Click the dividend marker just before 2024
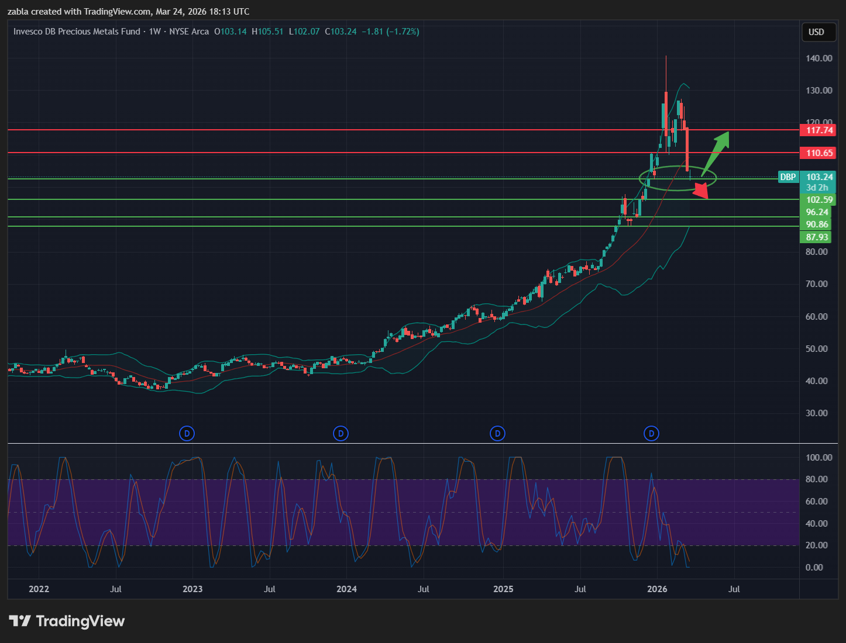 point(341,434)
